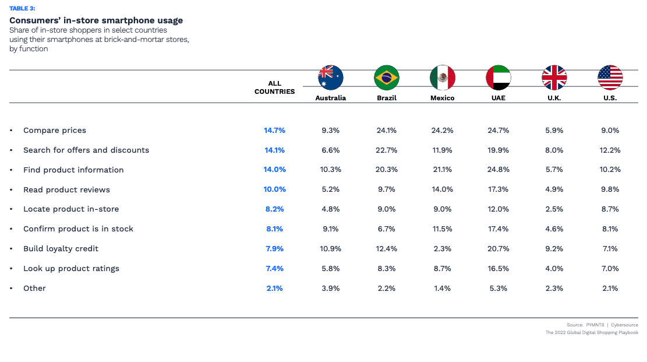Click the UAE flag icon
Screen dimensions: 647x362
coord(498,78)
